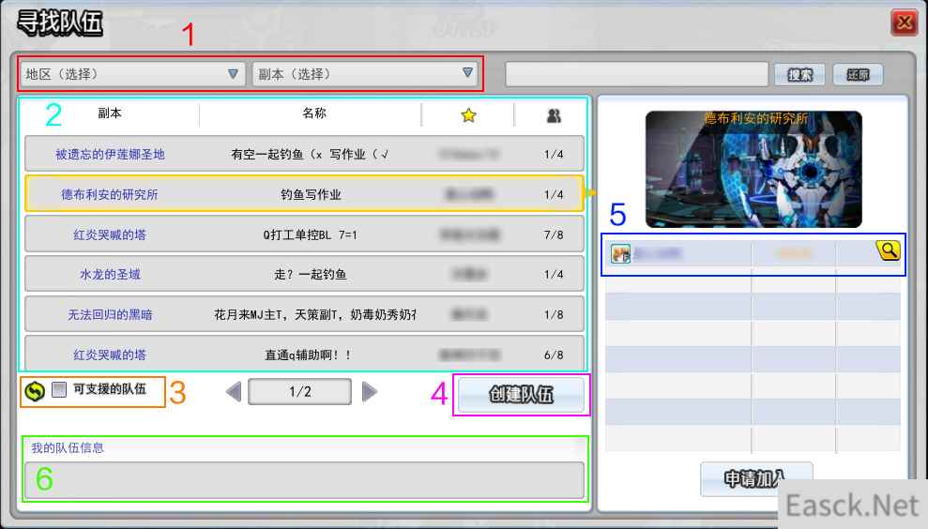Expand the 副本（选择） dropdown
Viewport: 928px width, 529px height.
point(365,74)
